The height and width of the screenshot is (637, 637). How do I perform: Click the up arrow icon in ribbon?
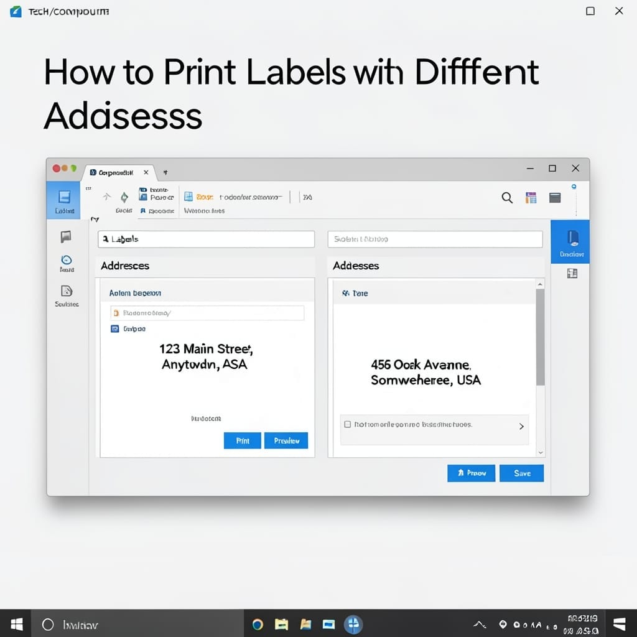coord(106,197)
